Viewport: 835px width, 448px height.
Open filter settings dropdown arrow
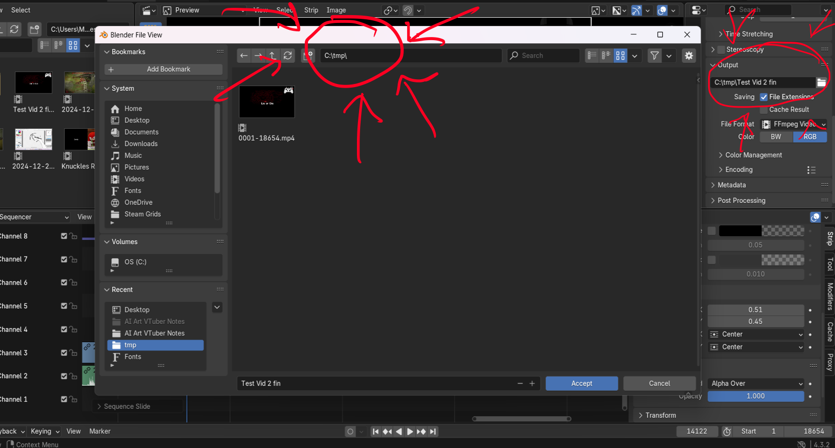pyautogui.click(x=669, y=55)
